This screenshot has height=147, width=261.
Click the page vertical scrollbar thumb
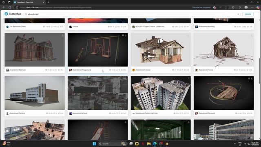(x=259, y=71)
